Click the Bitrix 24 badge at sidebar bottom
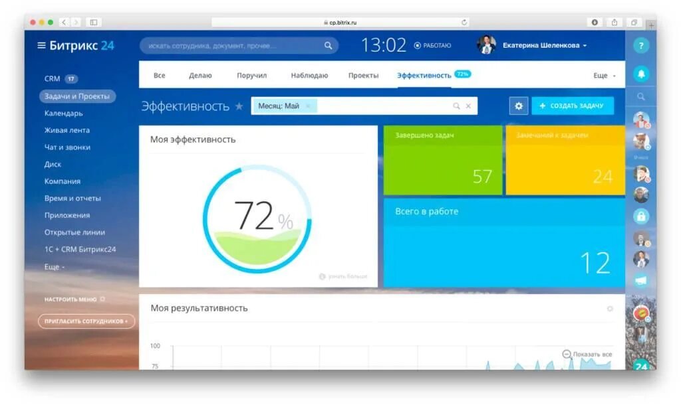Screen dimensions: 681x405 tap(642, 365)
